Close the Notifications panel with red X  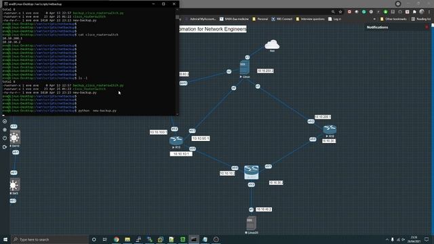click(427, 27)
